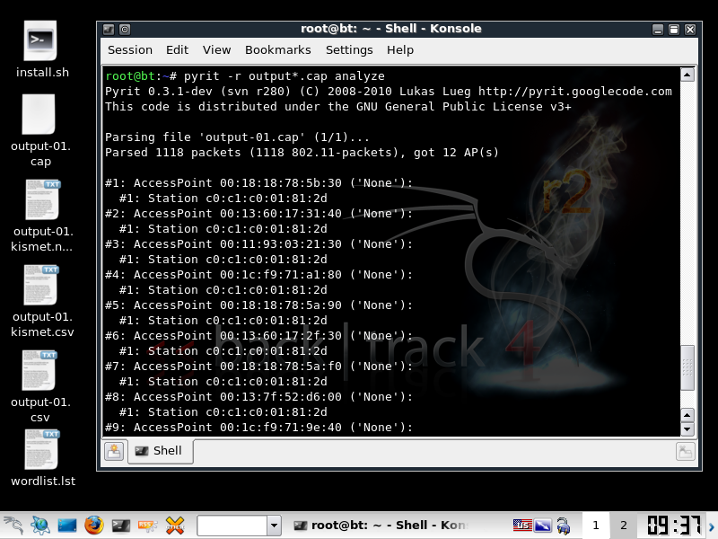Click the US flag keyboard layout icon
Screen dimensions: 718x539
[x=522, y=525]
